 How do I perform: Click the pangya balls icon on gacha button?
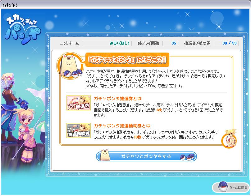pyautogui.click(x=187, y=157)
